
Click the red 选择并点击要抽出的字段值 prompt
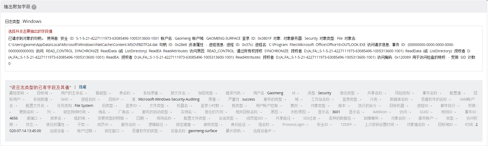30,31
